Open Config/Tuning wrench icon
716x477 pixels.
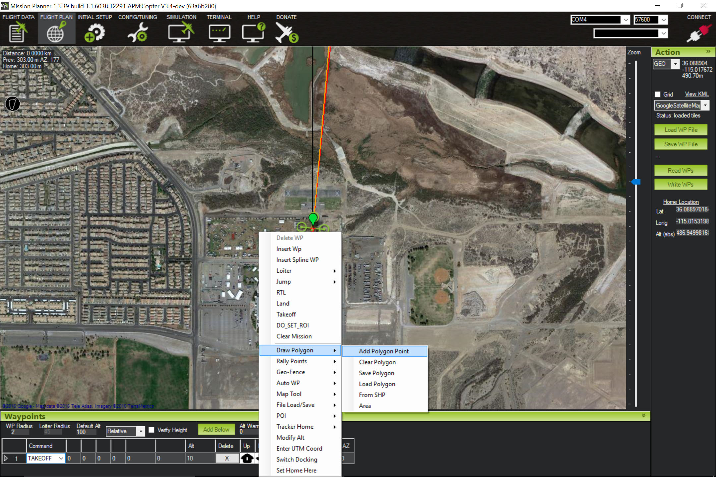coord(138,32)
